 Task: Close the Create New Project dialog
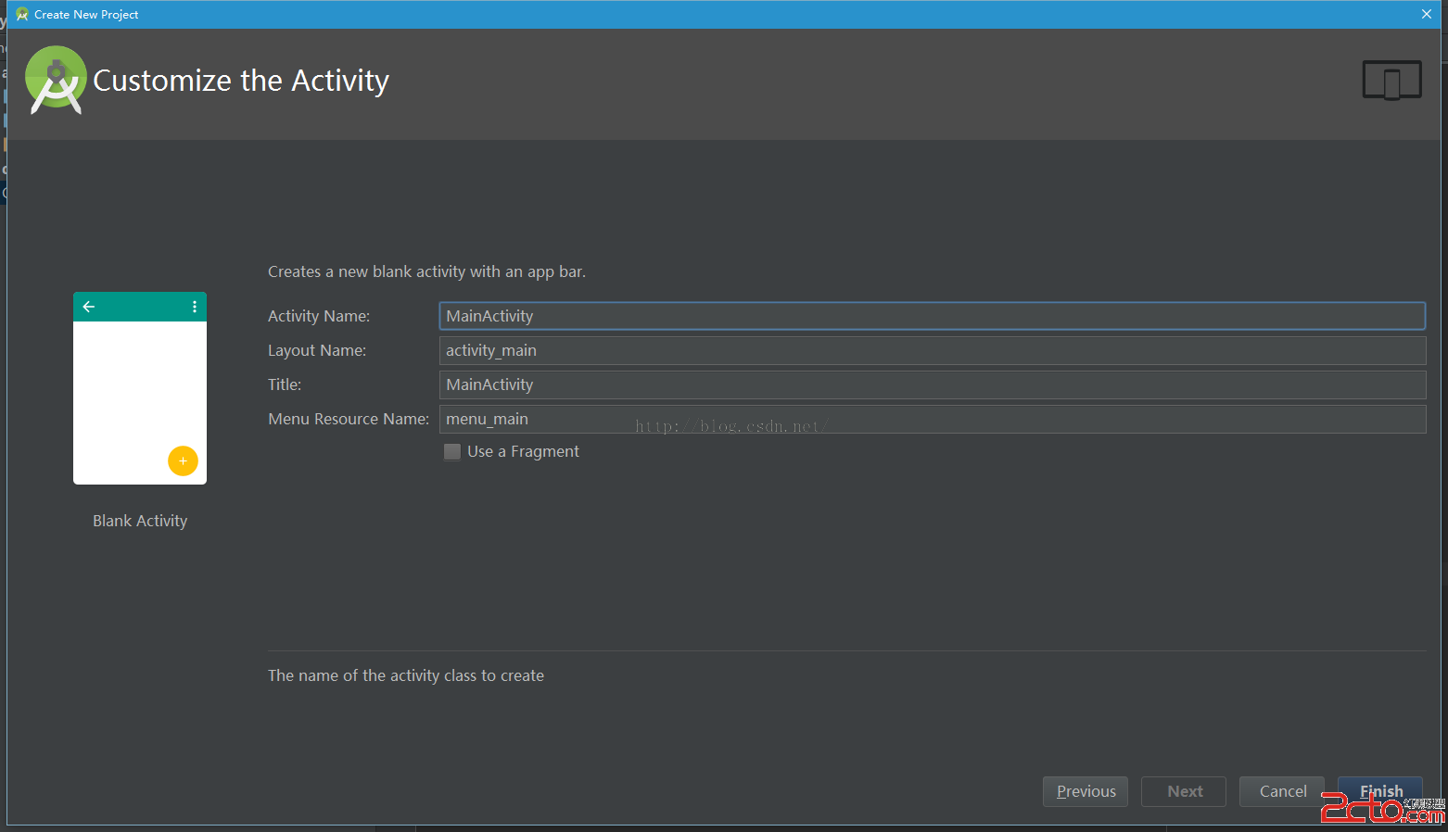(x=1427, y=14)
